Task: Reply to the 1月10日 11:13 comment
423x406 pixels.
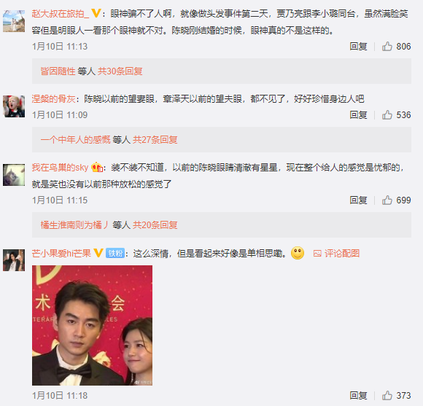Action: click(358, 47)
